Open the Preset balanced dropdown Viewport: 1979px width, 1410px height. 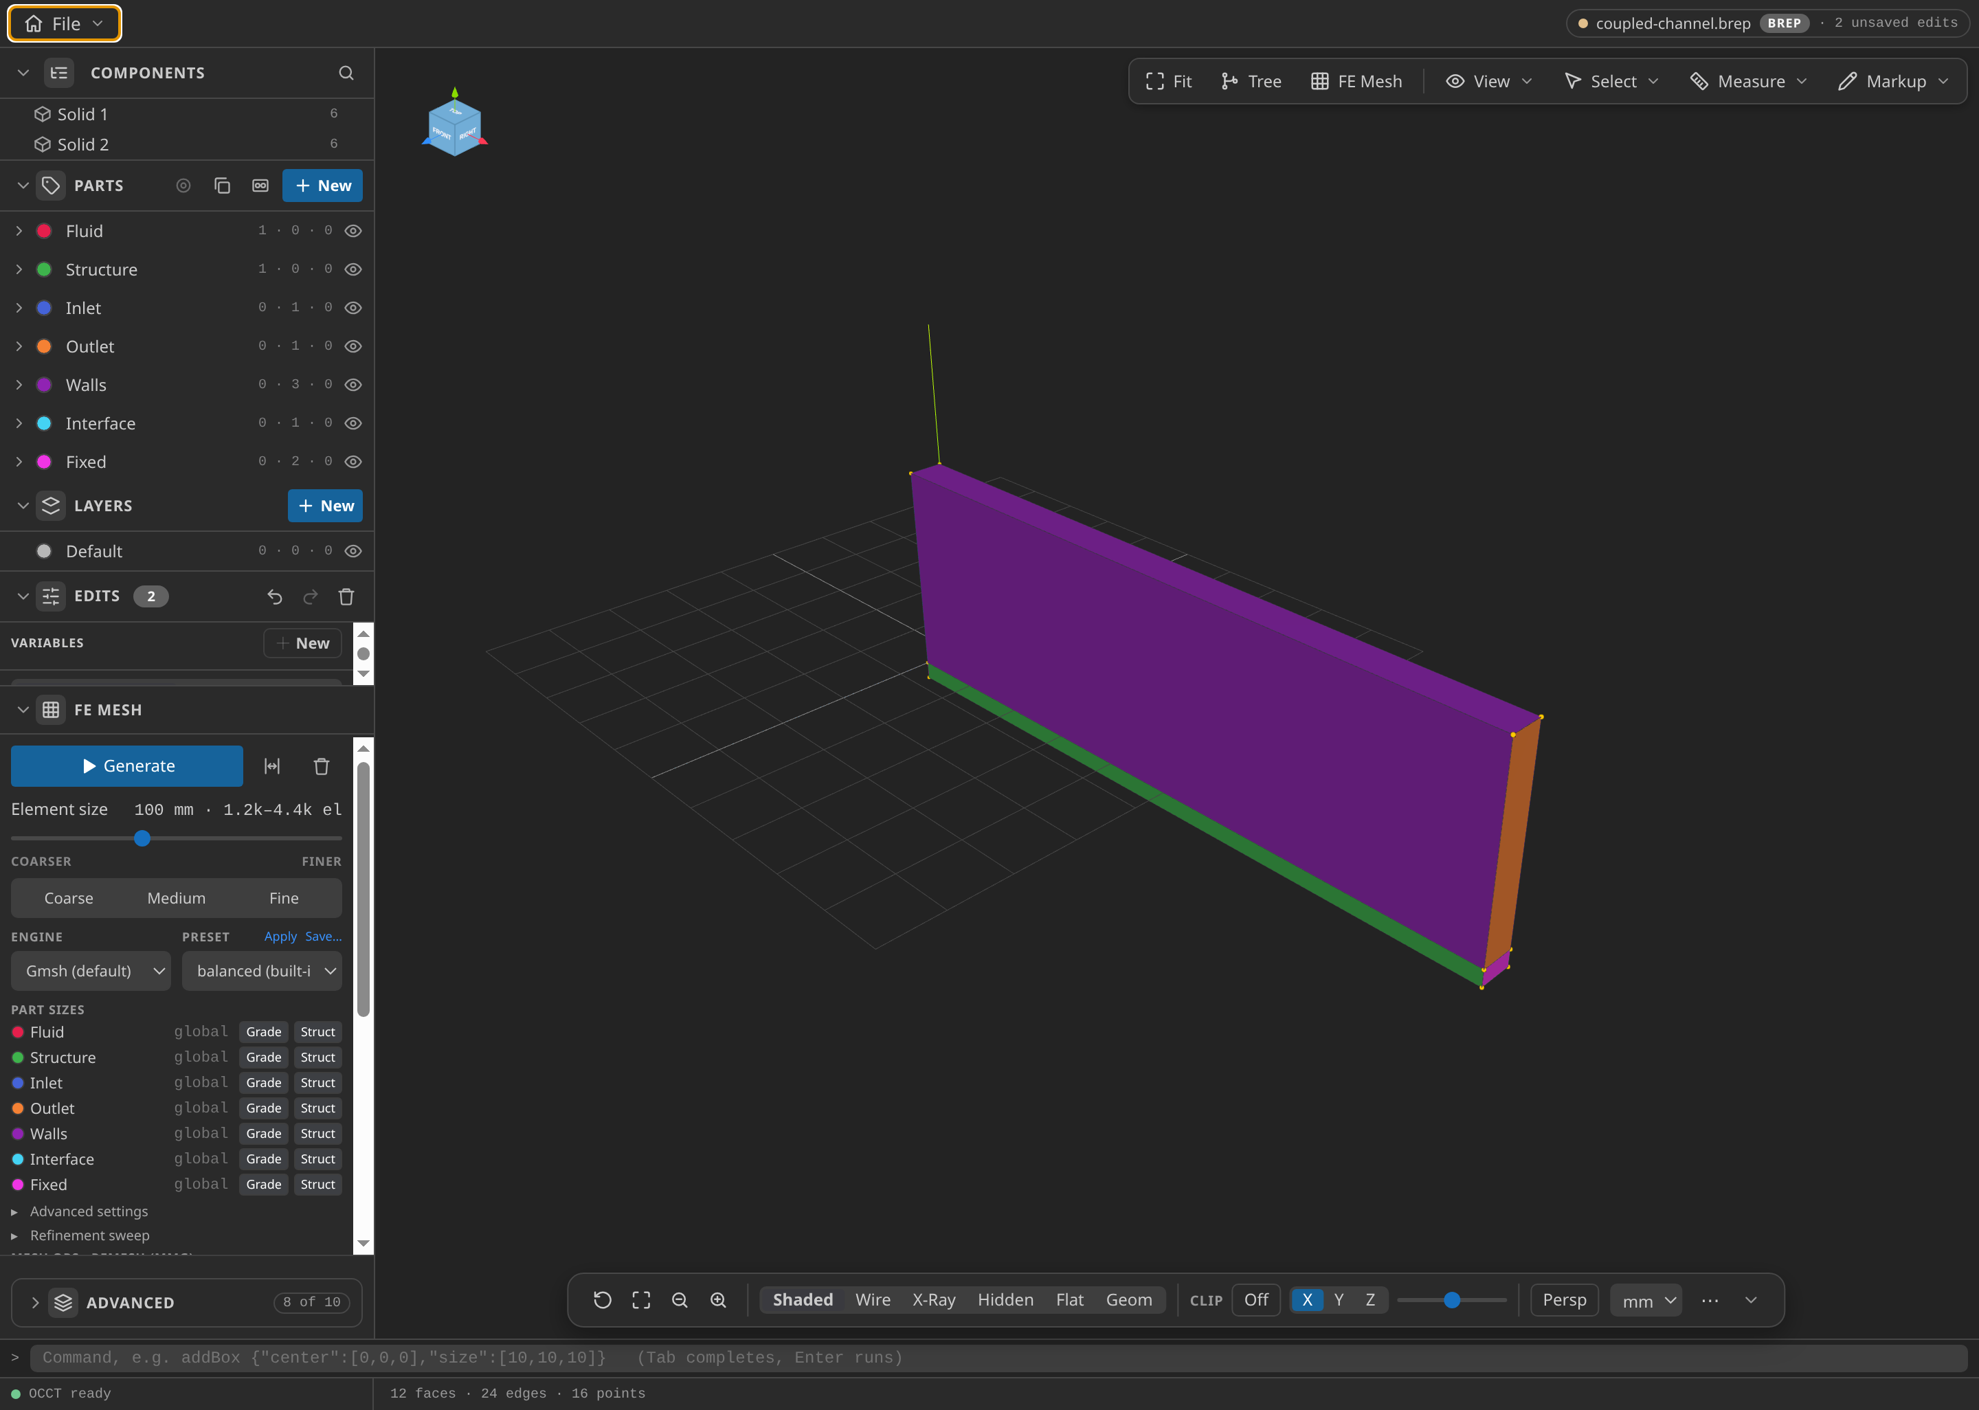(x=262, y=971)
